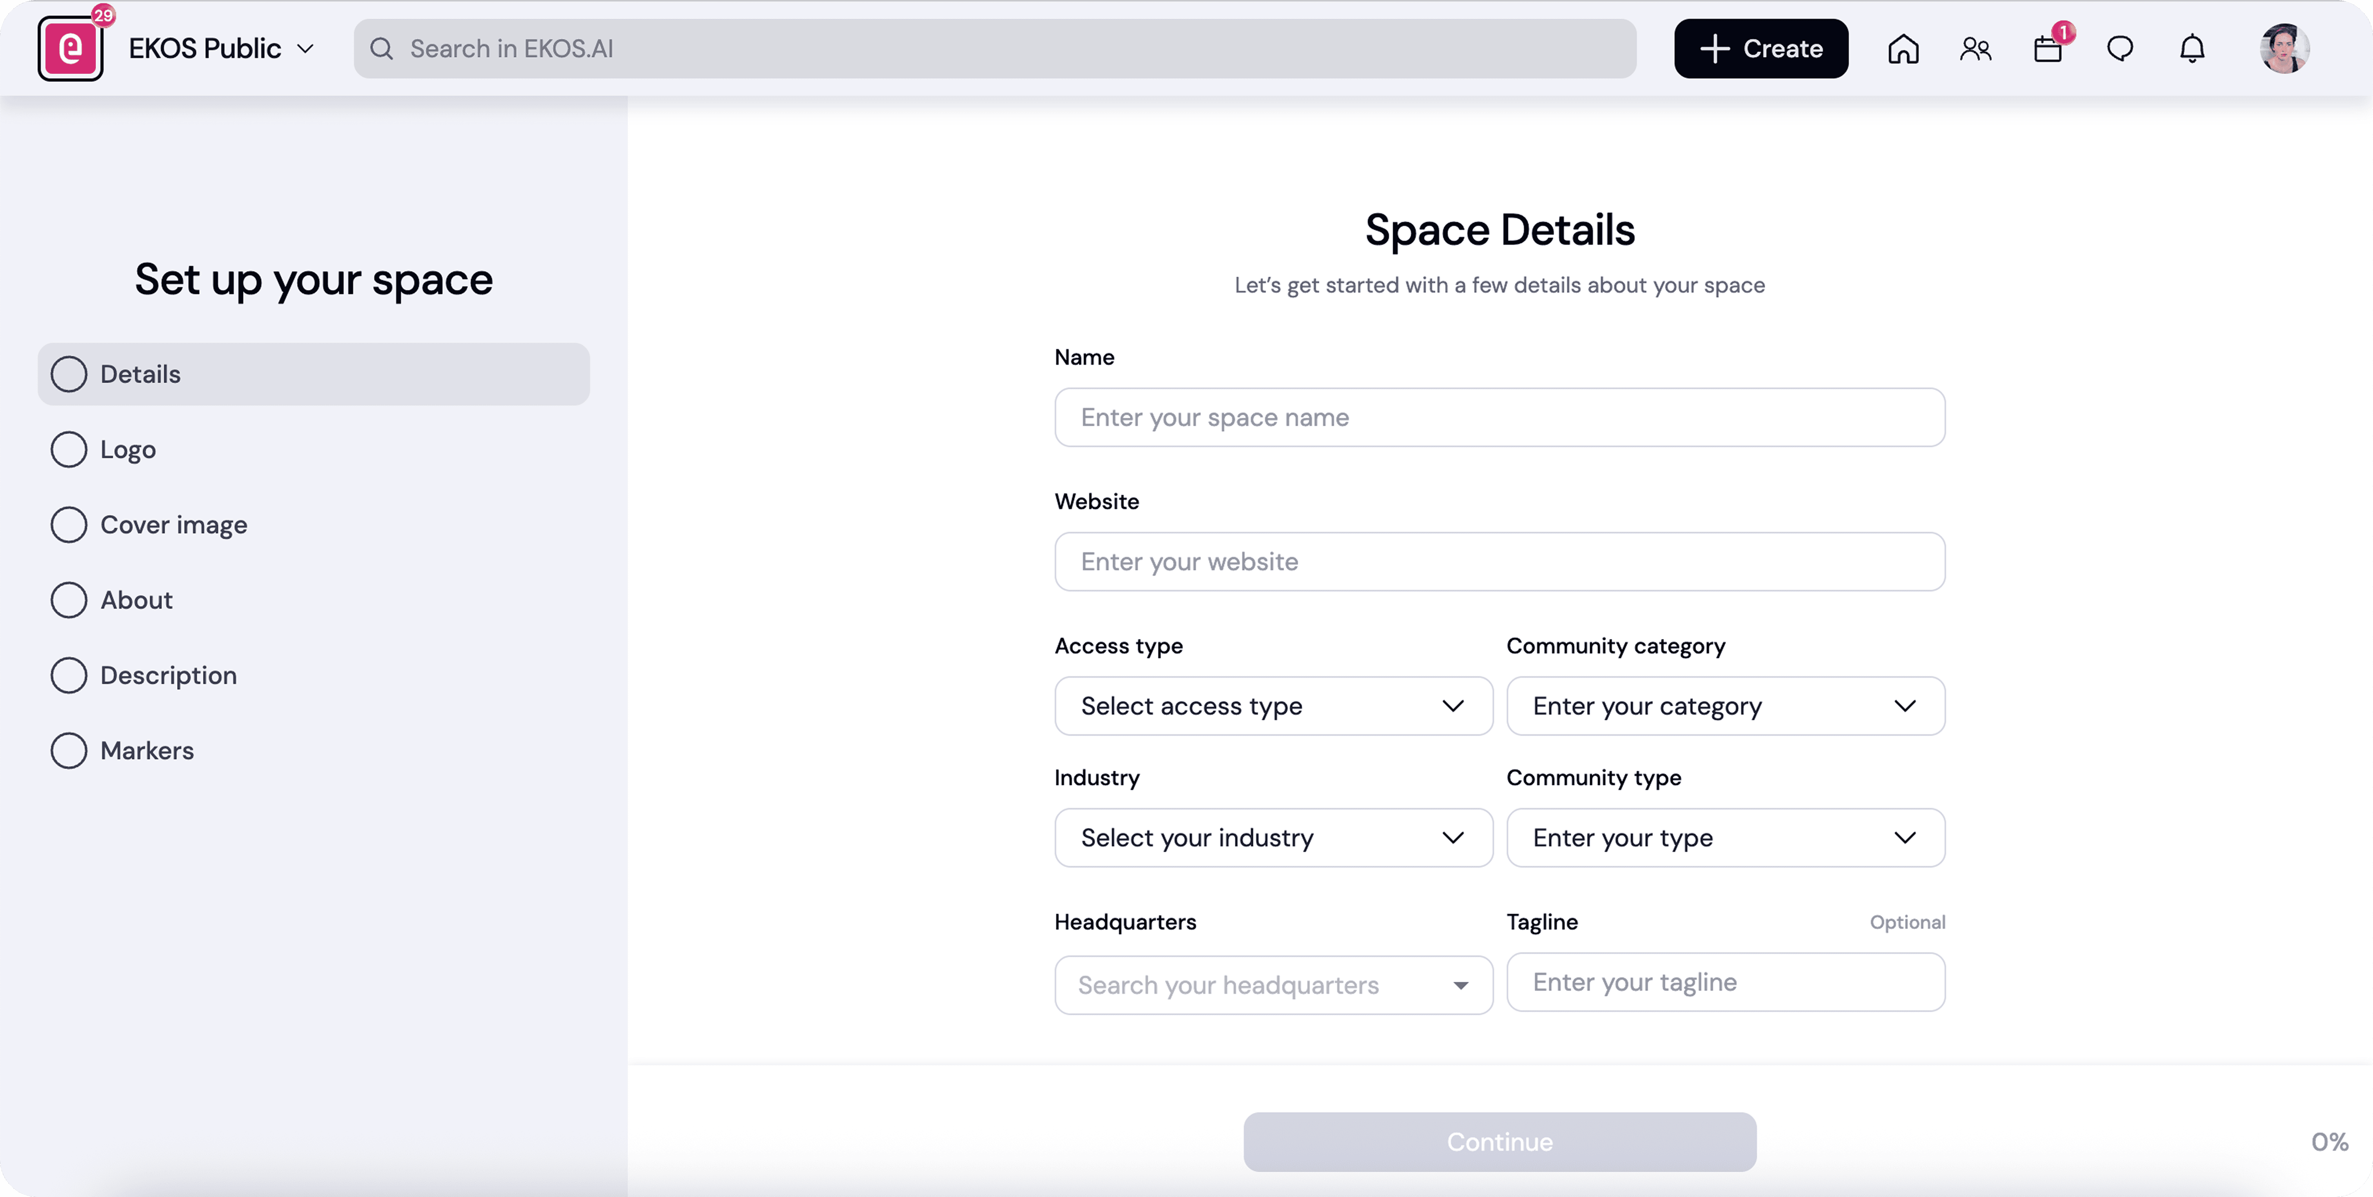Select the Logo step circle
This screenshot has width=2373, height=1197.
(x=69, y=449)
